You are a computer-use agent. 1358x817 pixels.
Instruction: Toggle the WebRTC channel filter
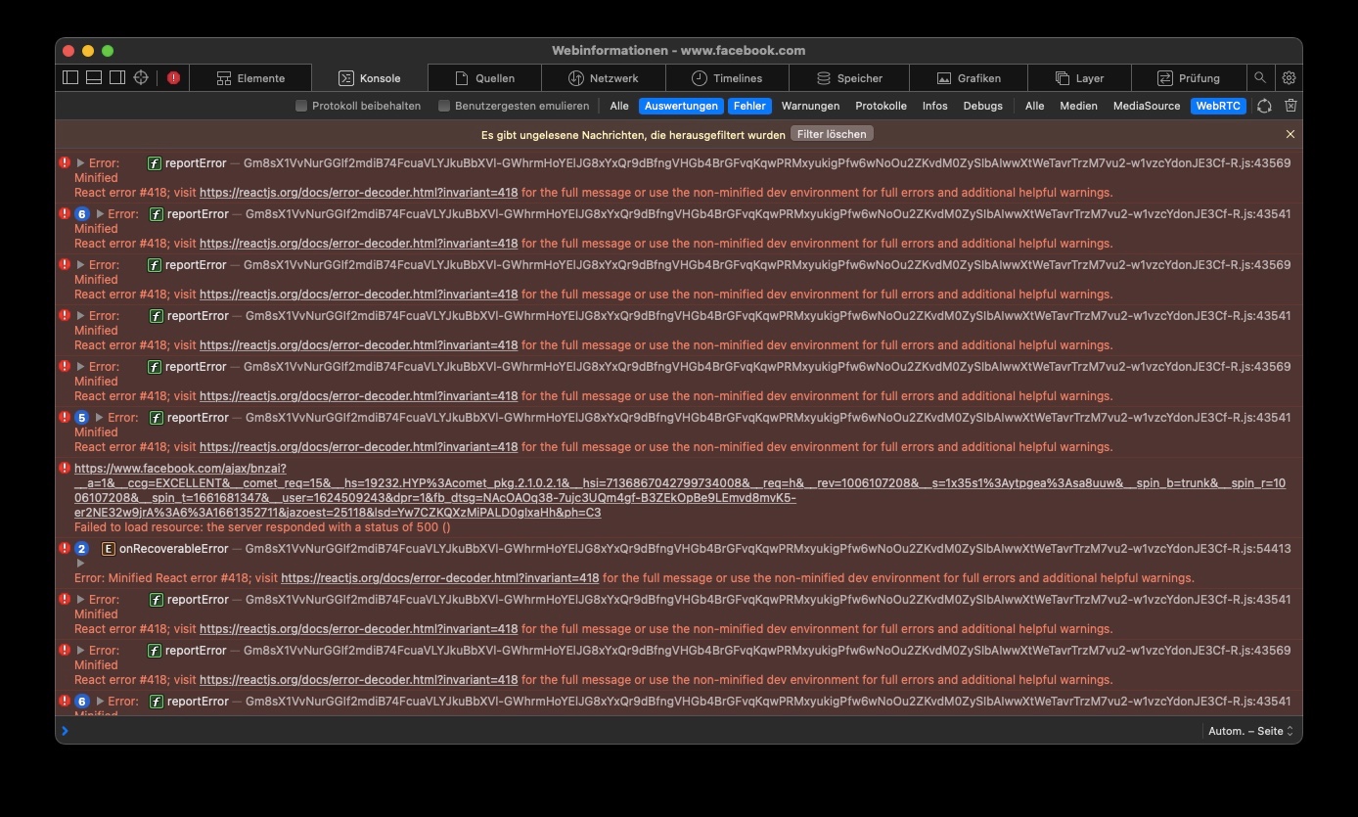click(1218, 106)
